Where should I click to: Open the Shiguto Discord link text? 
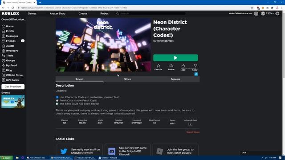133,151
